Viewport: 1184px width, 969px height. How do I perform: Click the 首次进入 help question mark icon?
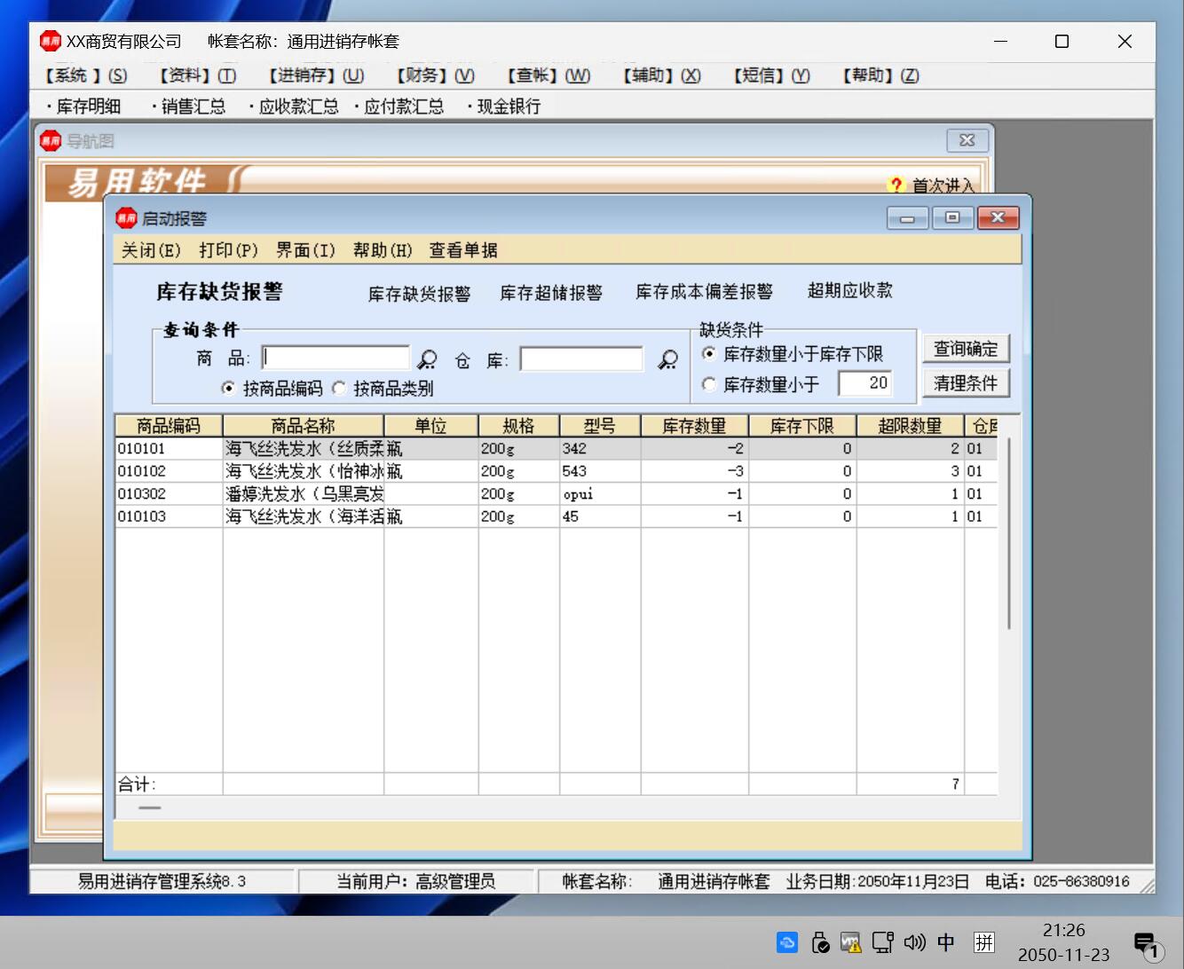click(895, 185)
